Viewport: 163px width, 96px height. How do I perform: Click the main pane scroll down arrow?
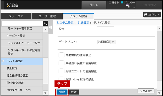pos(159,93)
